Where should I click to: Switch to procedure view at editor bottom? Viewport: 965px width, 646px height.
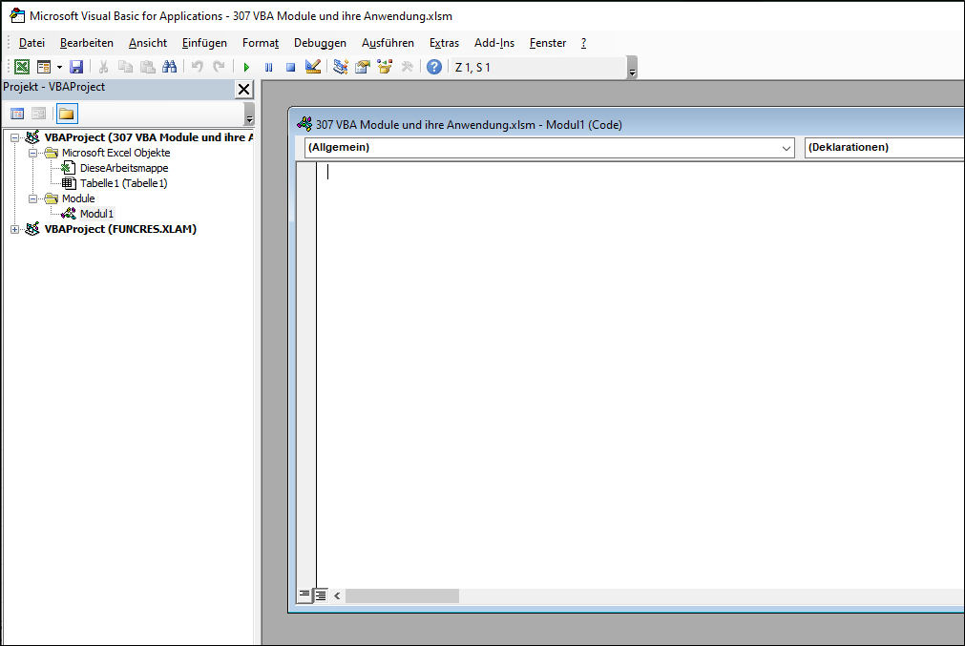304,594
